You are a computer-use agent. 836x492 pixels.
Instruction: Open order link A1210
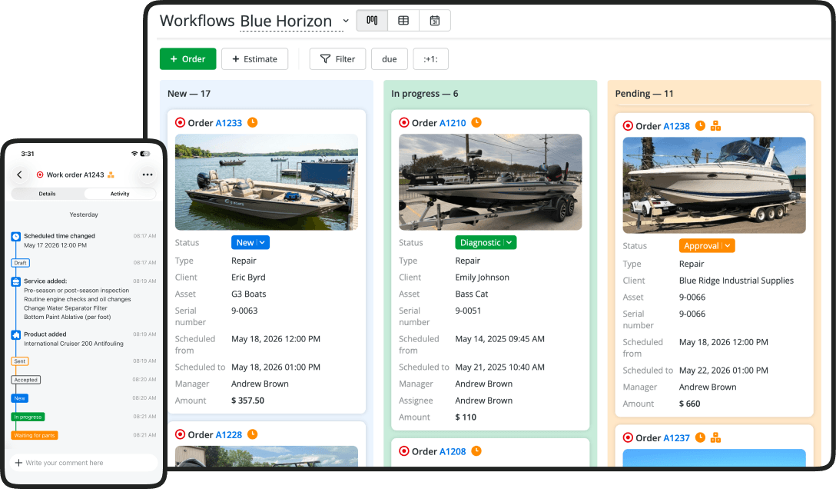[453, 123]
